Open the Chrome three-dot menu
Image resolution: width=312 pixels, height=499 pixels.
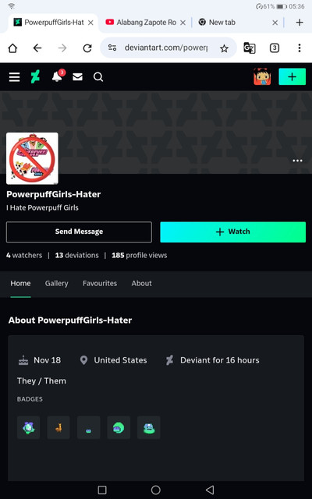pyautogui.click(x=300, y=48)
